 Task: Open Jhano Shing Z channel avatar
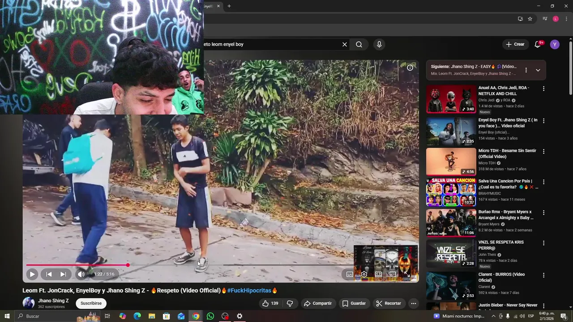click(29, 303)
